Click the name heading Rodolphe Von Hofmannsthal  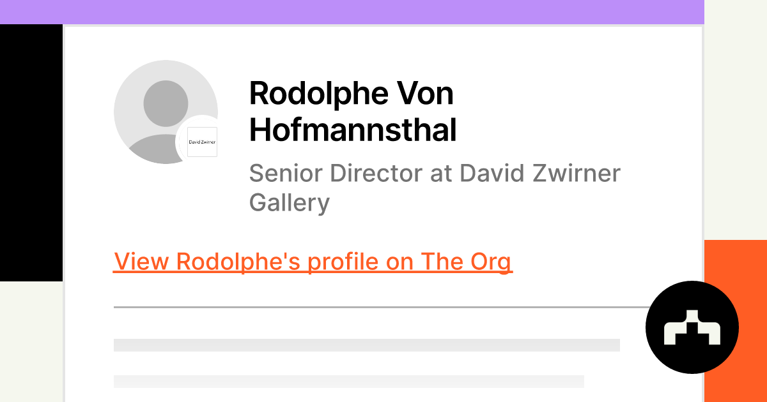[x=353, y=112]
